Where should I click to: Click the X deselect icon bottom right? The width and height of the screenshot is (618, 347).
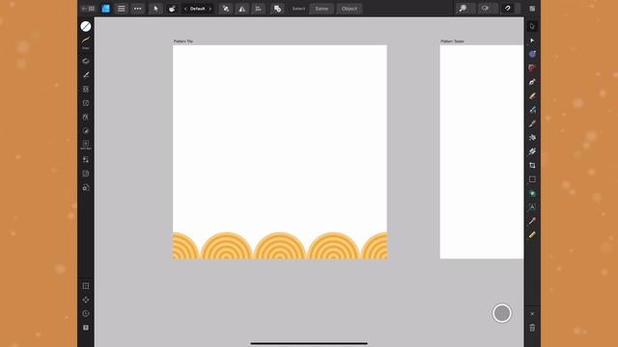[532, 314]
